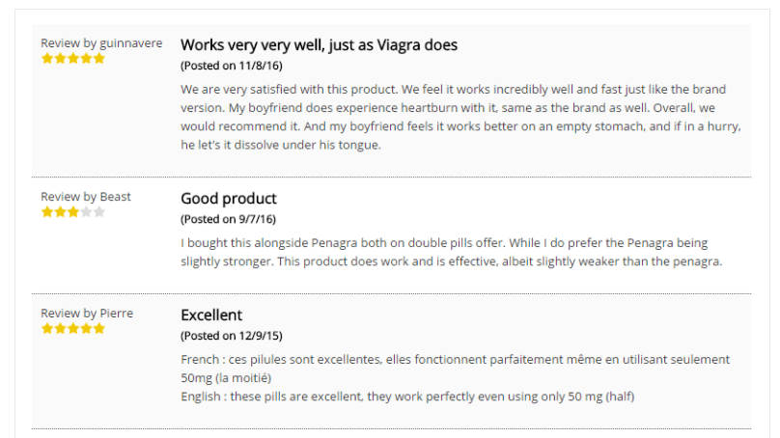The image size is (780, 438).
Task: Click the empty fifth star under Beast
Action: 99,212
